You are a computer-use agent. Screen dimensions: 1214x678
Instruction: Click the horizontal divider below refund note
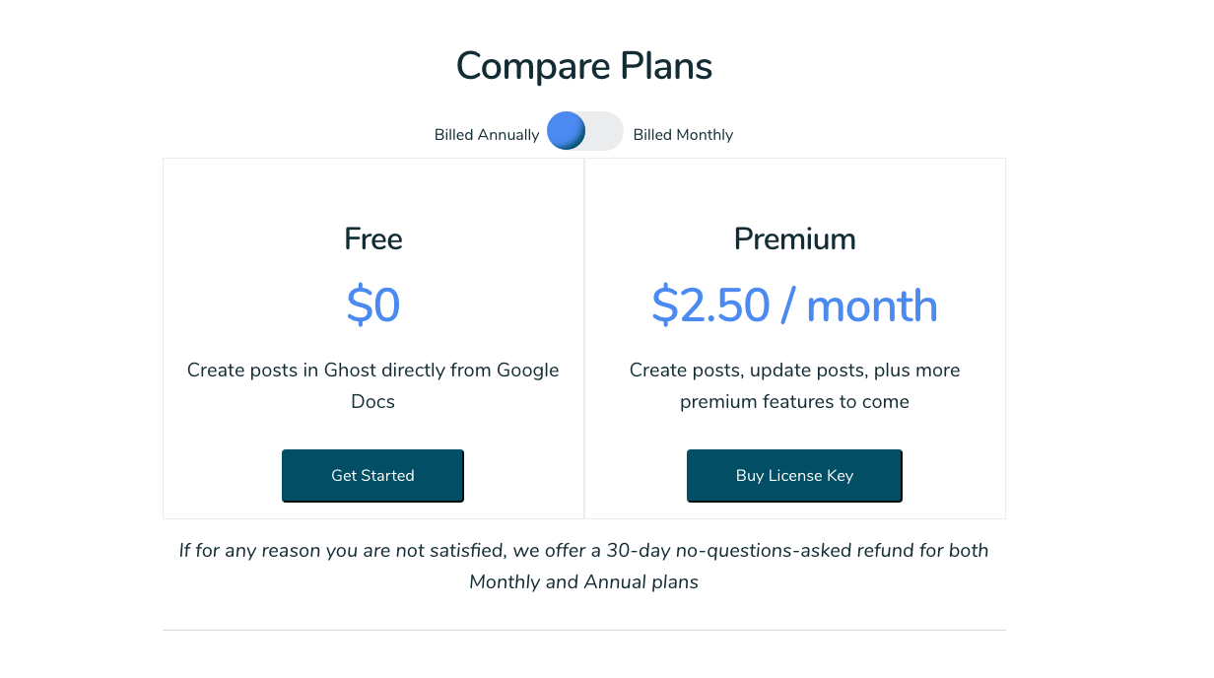click(x=584, y=630)
